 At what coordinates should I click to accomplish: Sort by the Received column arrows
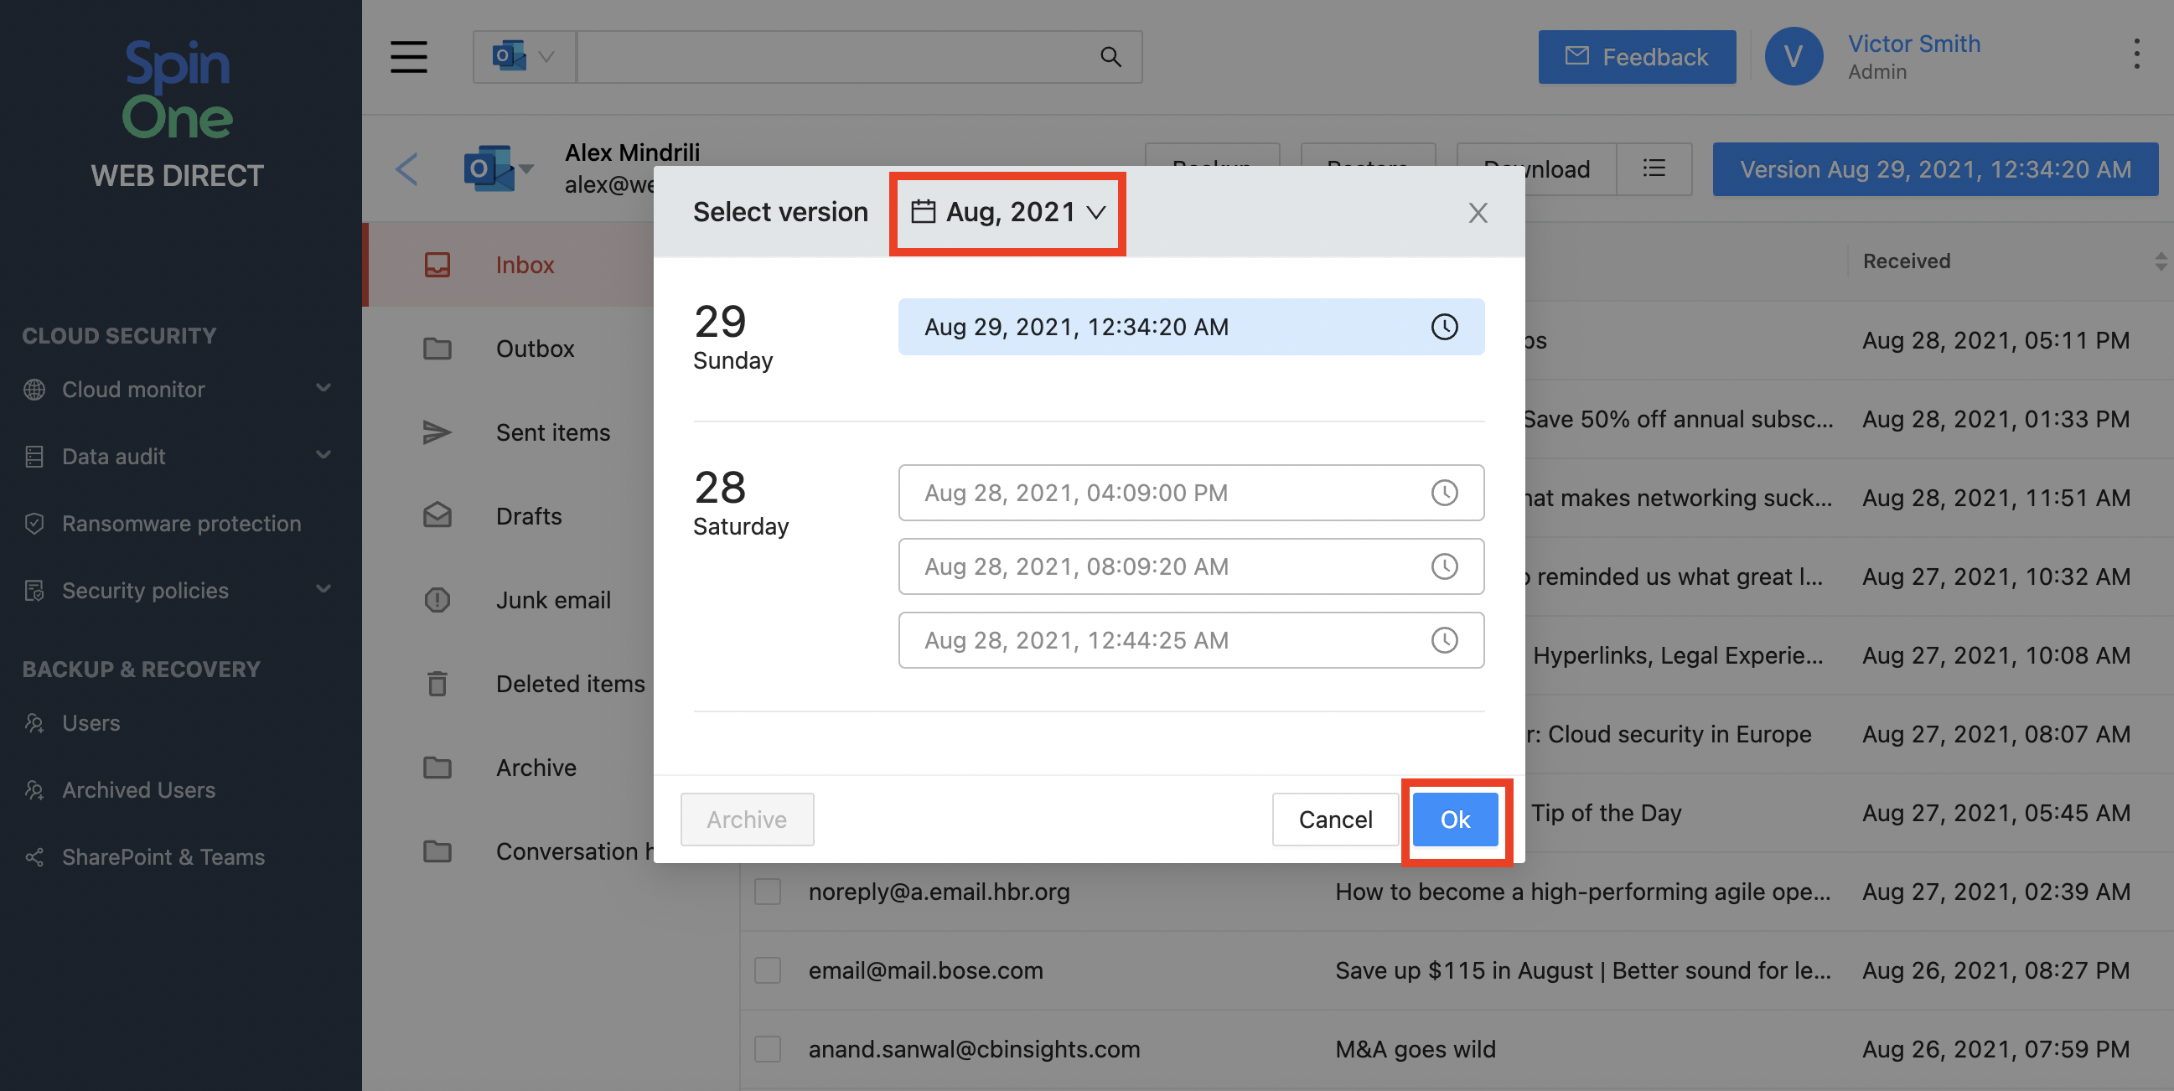[x=2160, y=261]
